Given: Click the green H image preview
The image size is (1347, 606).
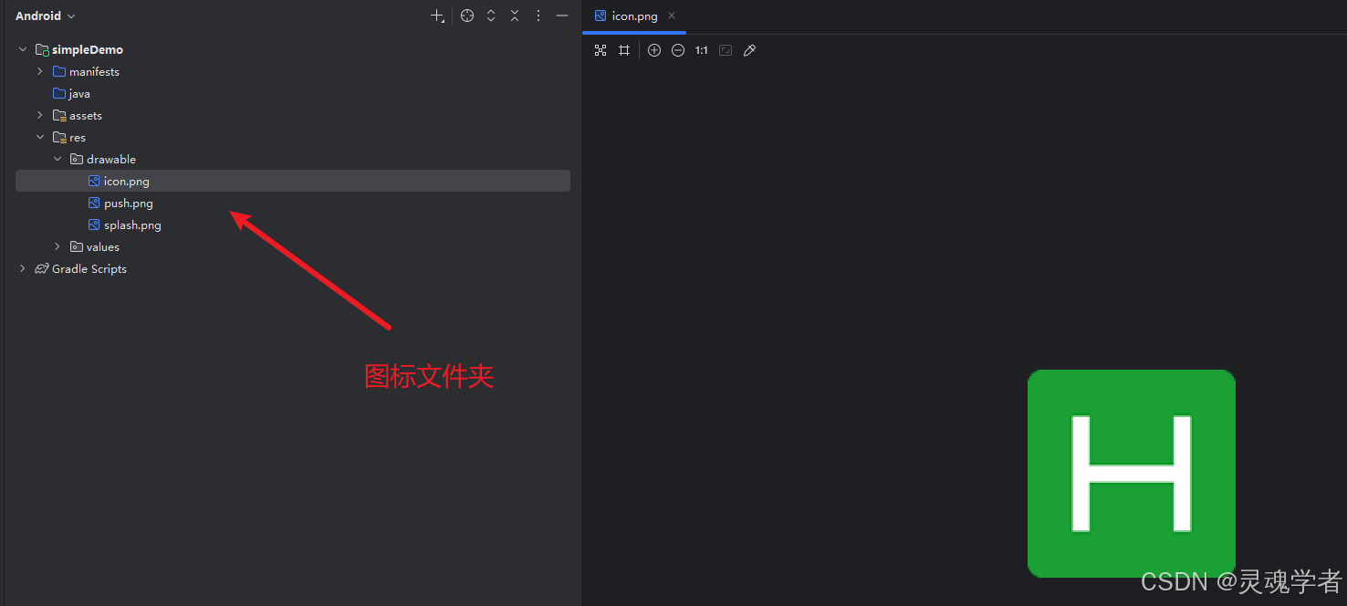Looking at the screenshot, I should [1132, 473].
